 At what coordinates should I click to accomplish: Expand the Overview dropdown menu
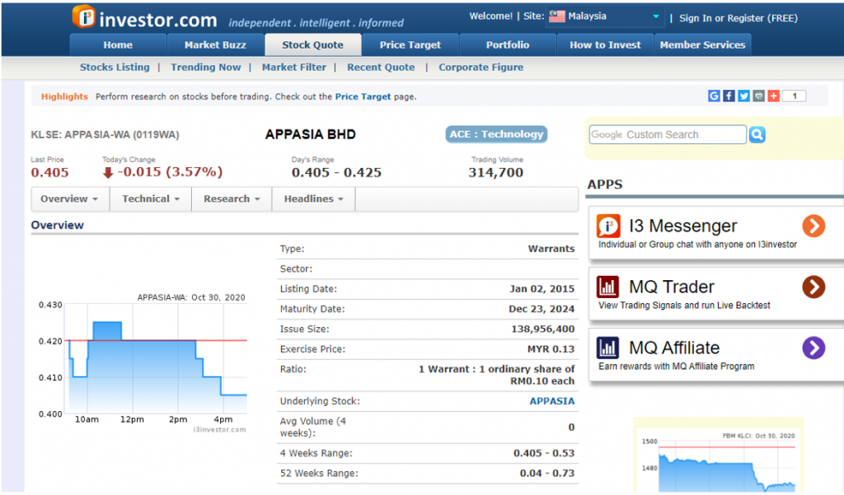69,199
